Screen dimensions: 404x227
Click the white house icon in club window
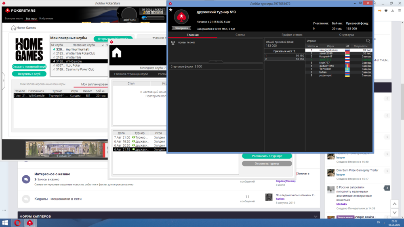tap(117, 53)
